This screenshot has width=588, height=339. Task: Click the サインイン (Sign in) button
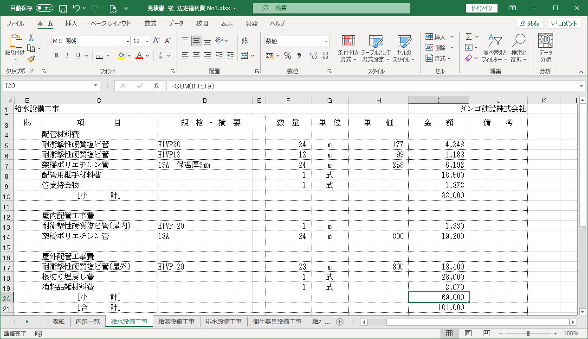point(482,8)
